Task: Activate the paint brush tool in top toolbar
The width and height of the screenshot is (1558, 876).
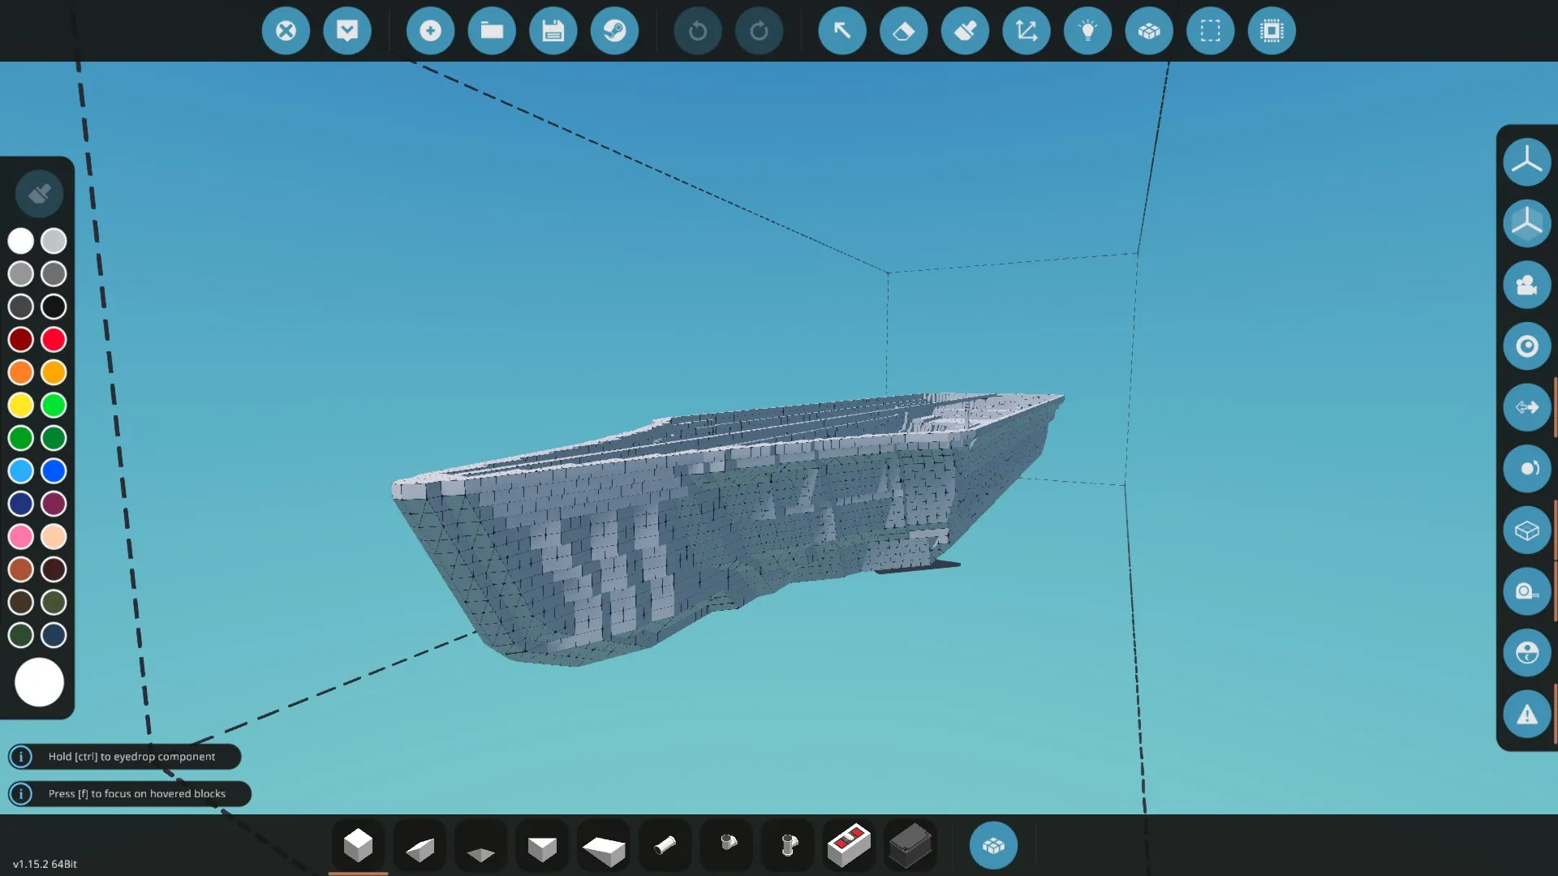Action: point(965,31)
